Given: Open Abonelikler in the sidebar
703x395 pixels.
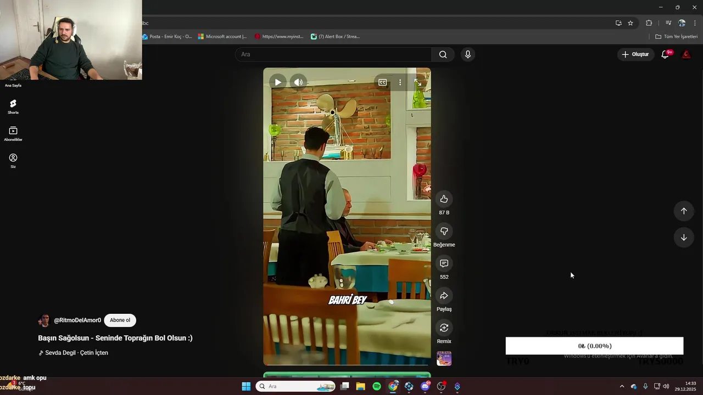Looking at the screenshot, I should tap(13, 134).
